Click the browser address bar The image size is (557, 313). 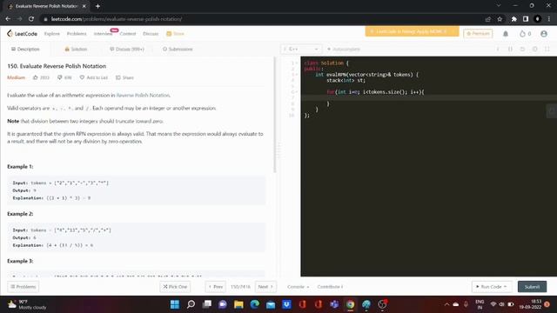pyautogui.click(x=263, y=19)
